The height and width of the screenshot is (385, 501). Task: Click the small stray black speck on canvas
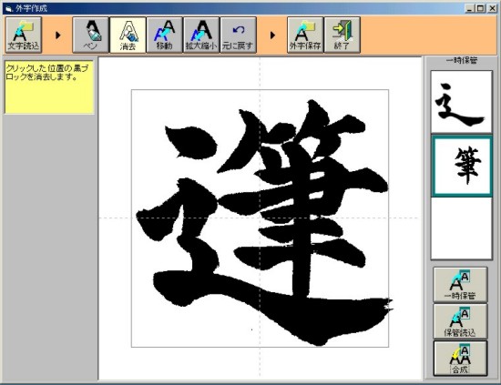click(x=251, y=329)
